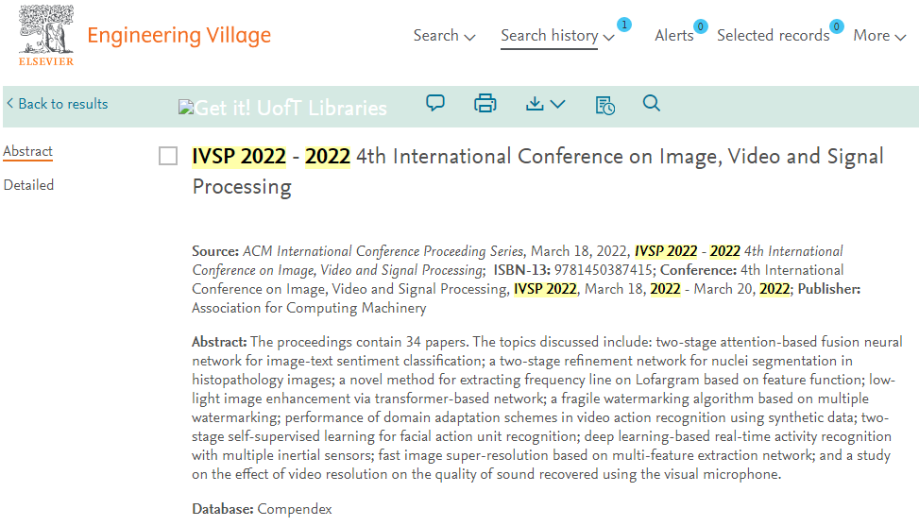The image size is (919, 526).
Task: Click ISBN-13 value 9781450387415
Action: (x=604, y=270)
